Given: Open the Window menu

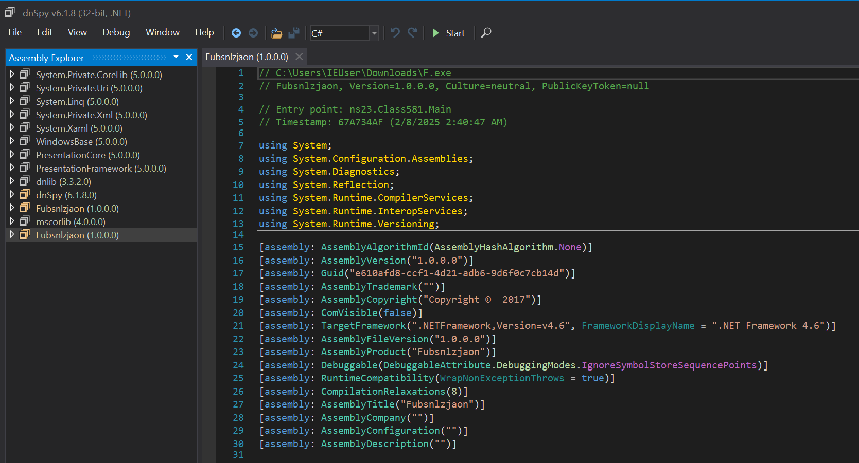Looking at the screenshot, I should pos(163,32).
